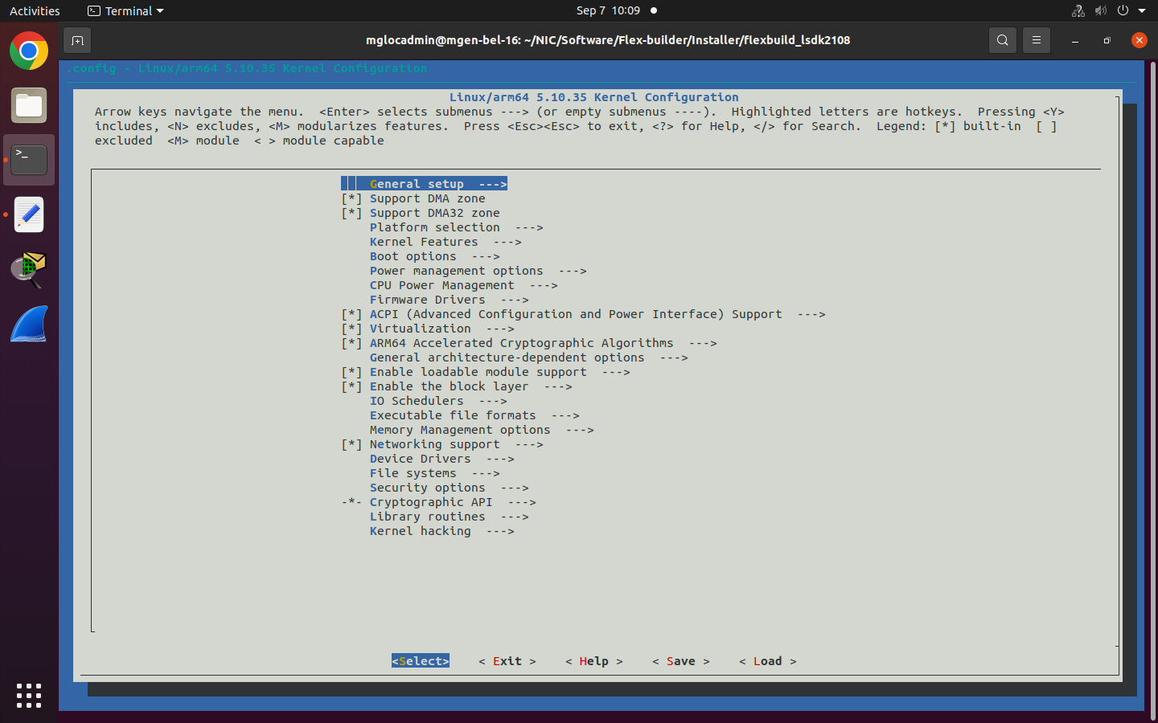1158x723 pixels.
Task: Open the Files application from the dock
Action: pyautogui.click(x=28, y=105)
